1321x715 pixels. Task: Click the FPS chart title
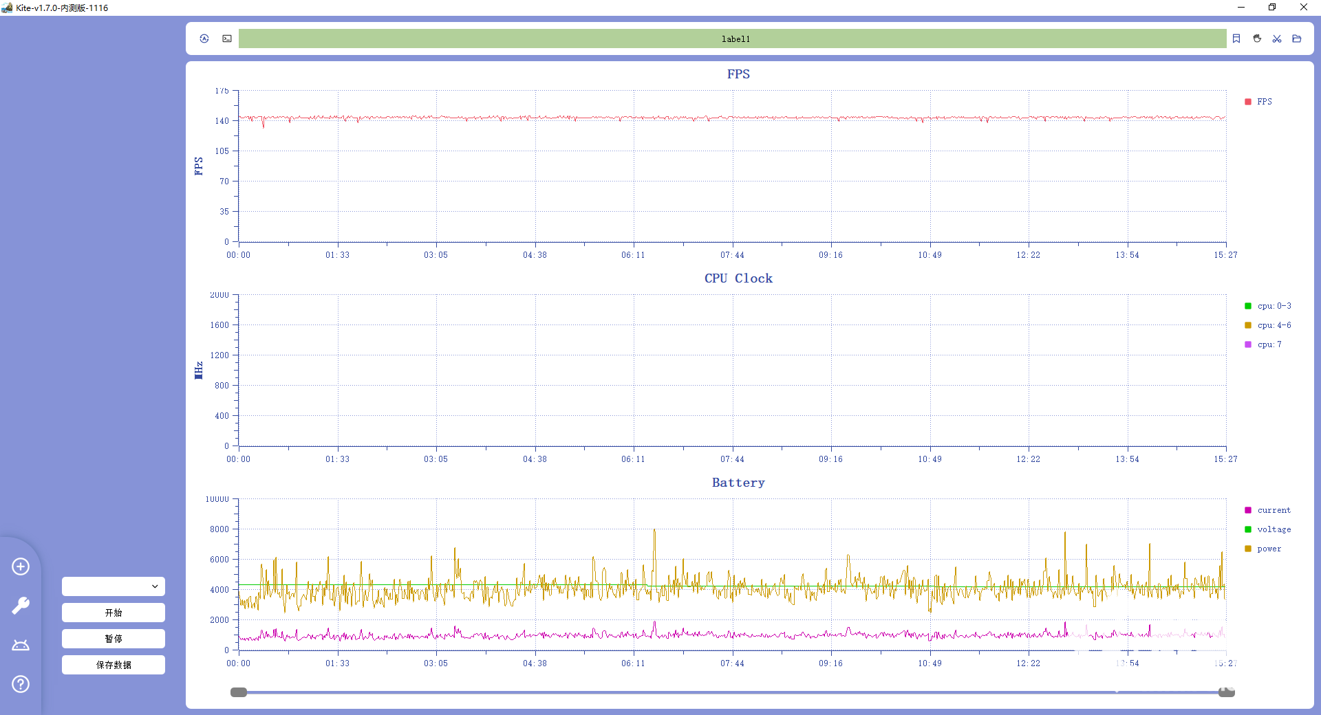738,74
